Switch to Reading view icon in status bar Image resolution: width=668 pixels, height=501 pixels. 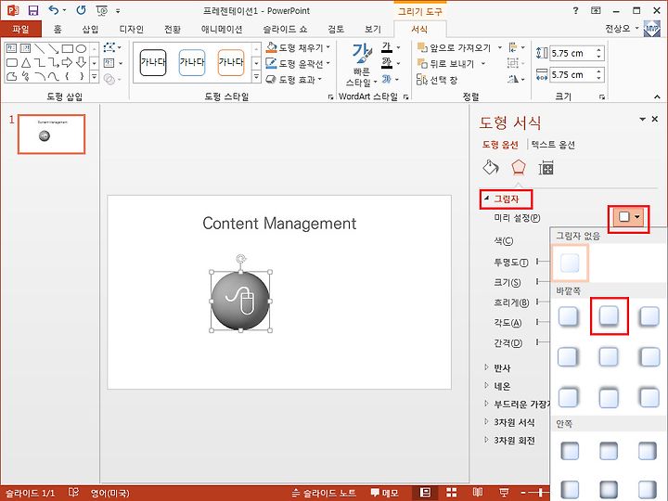pos(478,493)
